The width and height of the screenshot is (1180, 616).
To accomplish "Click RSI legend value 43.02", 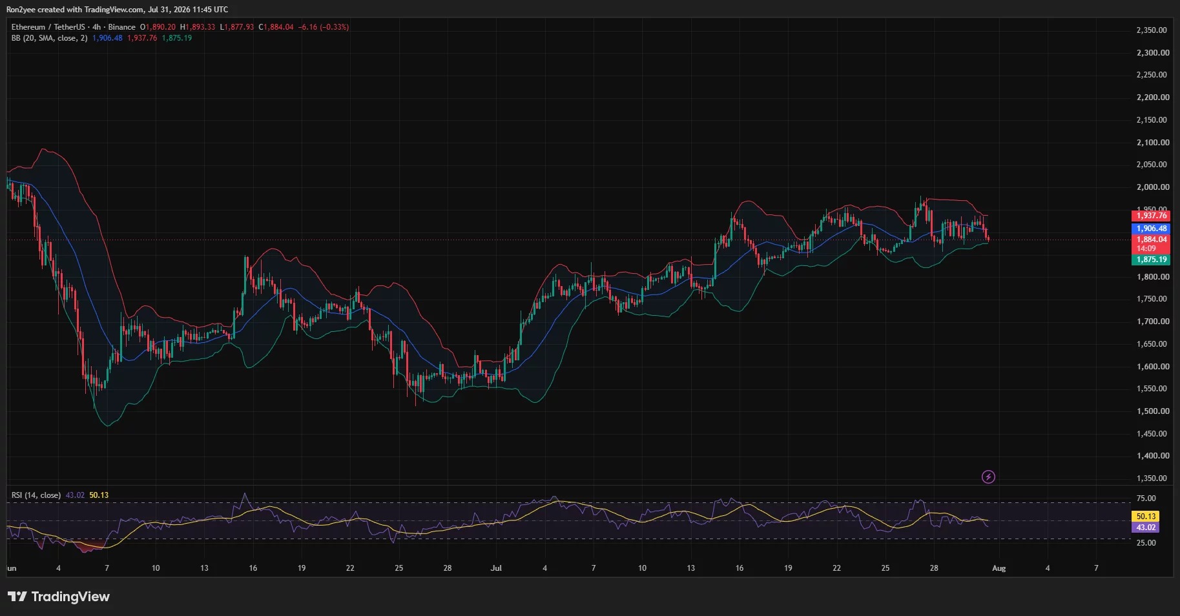I will pos(75,495).
